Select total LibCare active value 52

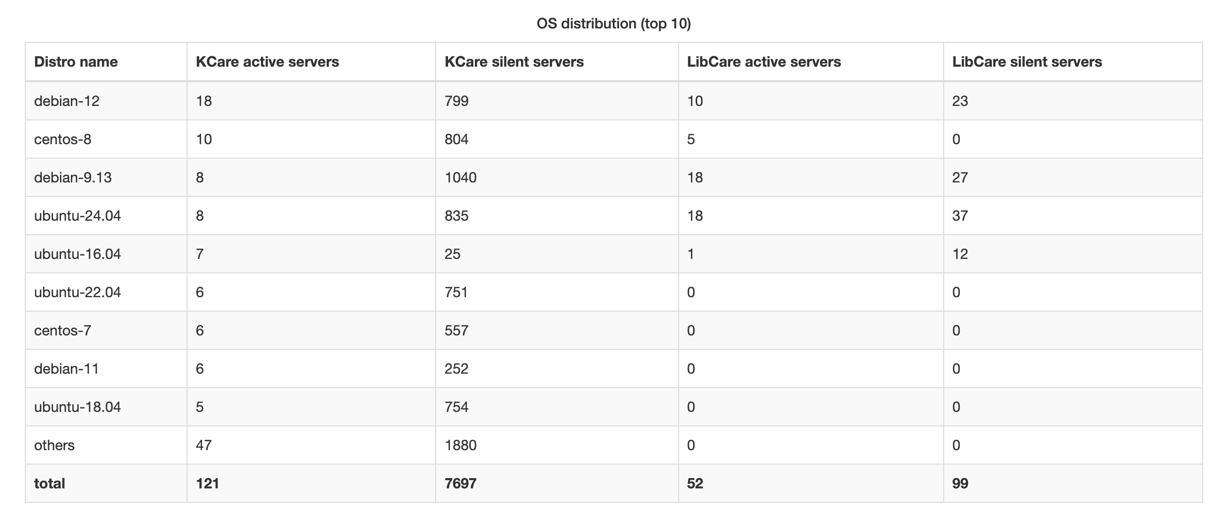[695, 483]
